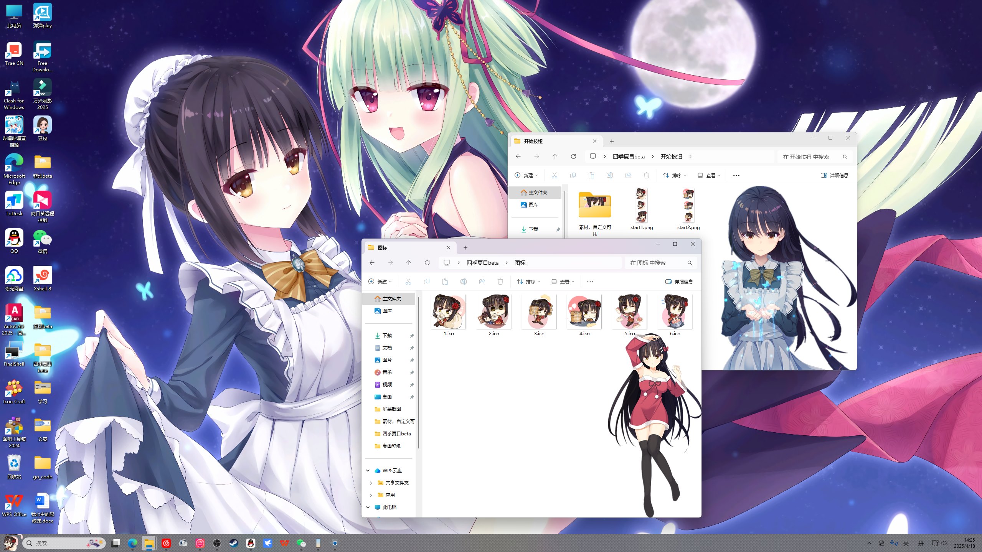982x552 pixels.
Task: Open NetEase Cloud Music in taskbar
Action: click(x=166, y=543)
